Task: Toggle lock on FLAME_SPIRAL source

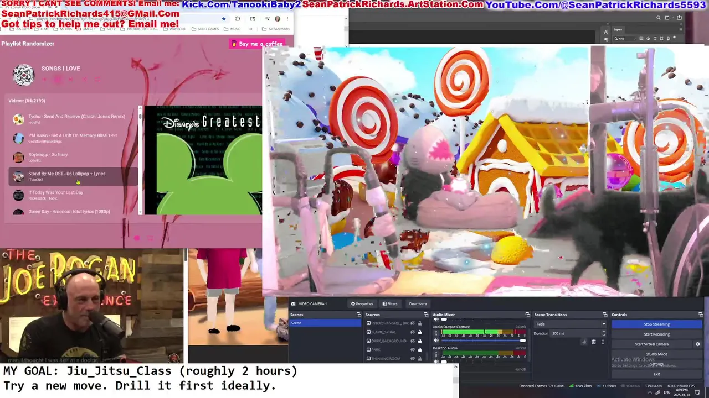Action: [420, 332]
